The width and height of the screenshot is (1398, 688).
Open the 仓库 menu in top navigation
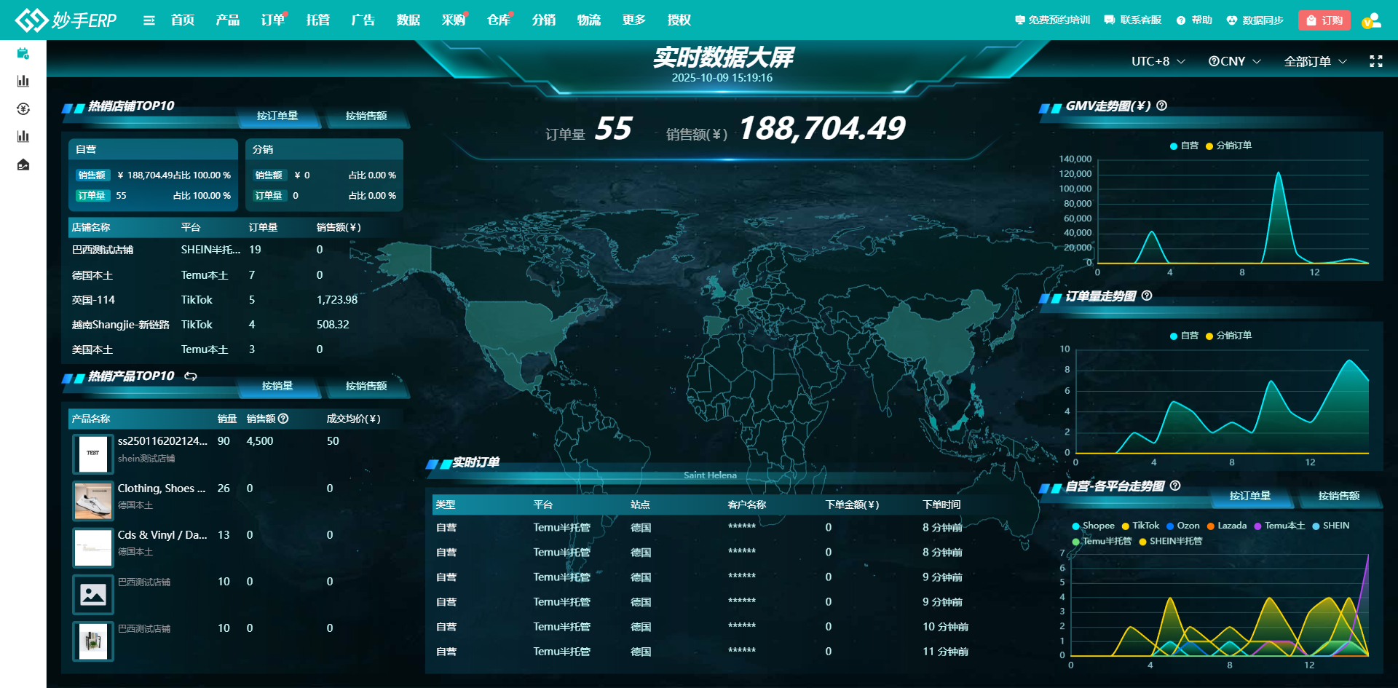click(498, 20)
